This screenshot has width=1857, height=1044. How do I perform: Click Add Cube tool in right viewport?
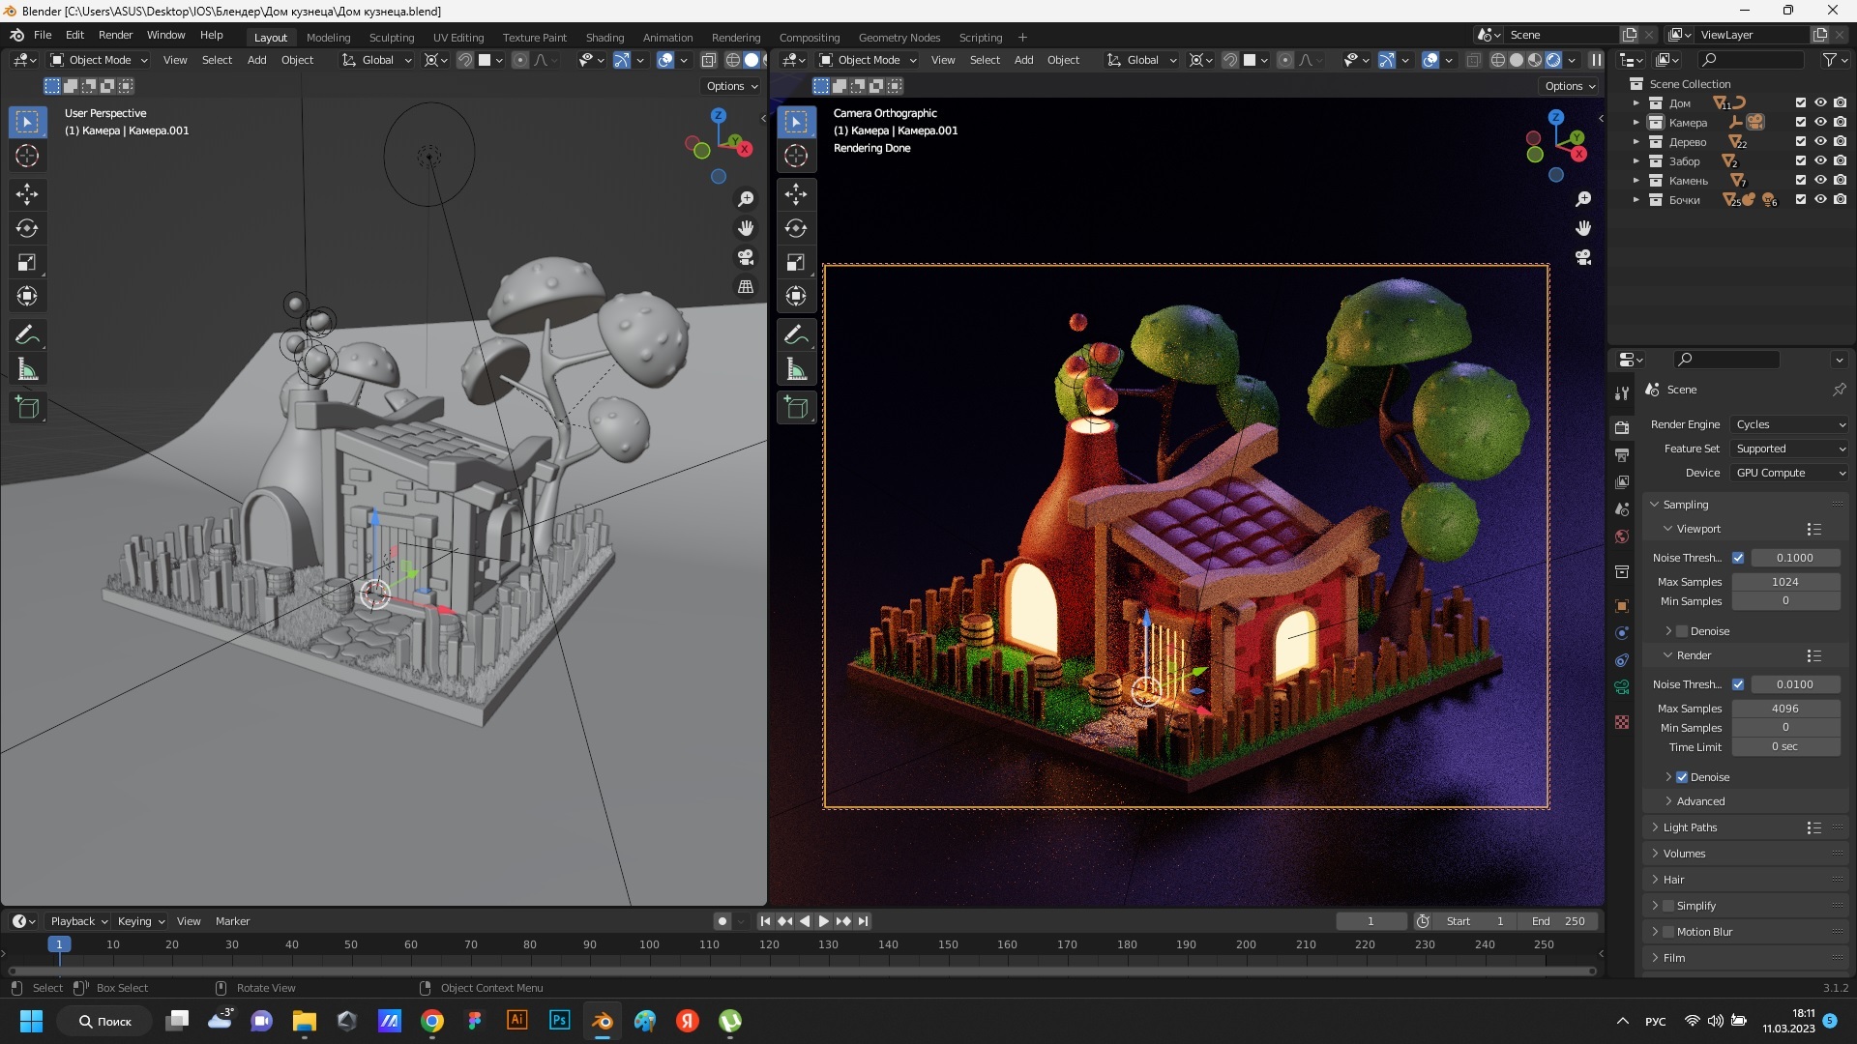pyautogui.click(x=796, y=408)
